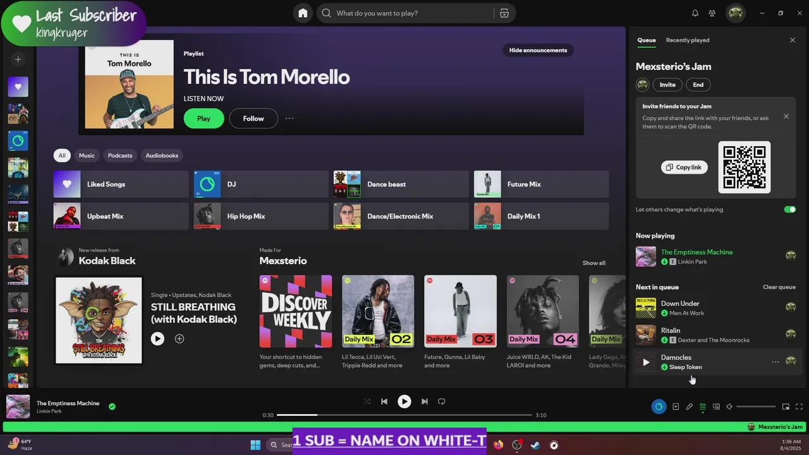Viewport: 809px width, 455px height.
Task: Open Daily Mix 04 card
Action: click(x=543, y=322)
